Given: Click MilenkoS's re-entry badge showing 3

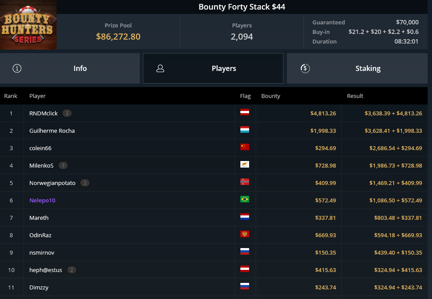Looking at the screenshot, I should click(x=63, y=165).
